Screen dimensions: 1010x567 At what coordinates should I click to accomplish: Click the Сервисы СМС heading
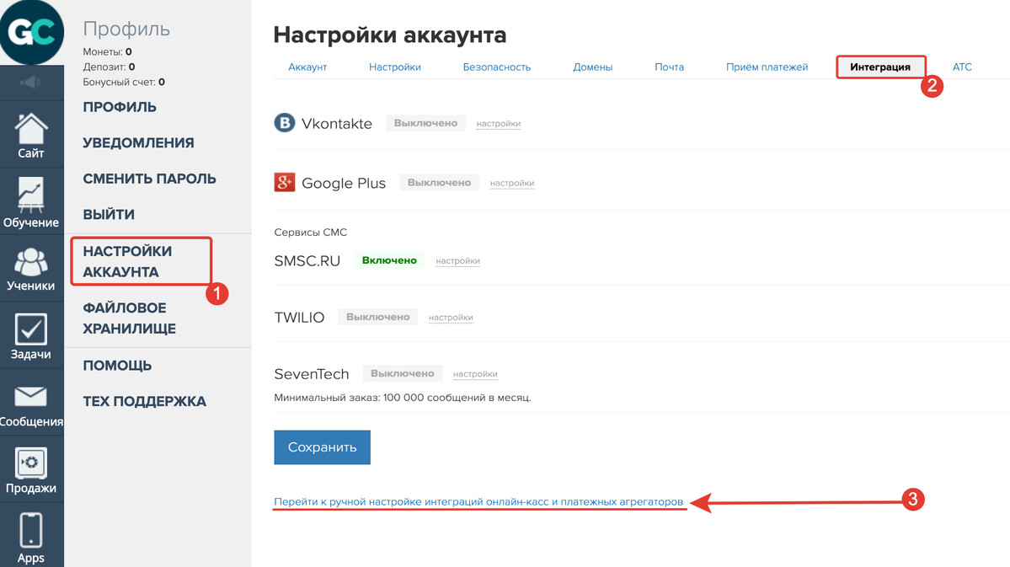click(311, 232)
